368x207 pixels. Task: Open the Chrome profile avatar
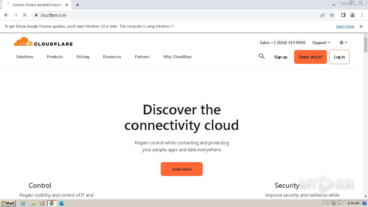pyautogui.click(x=352, y=15)
